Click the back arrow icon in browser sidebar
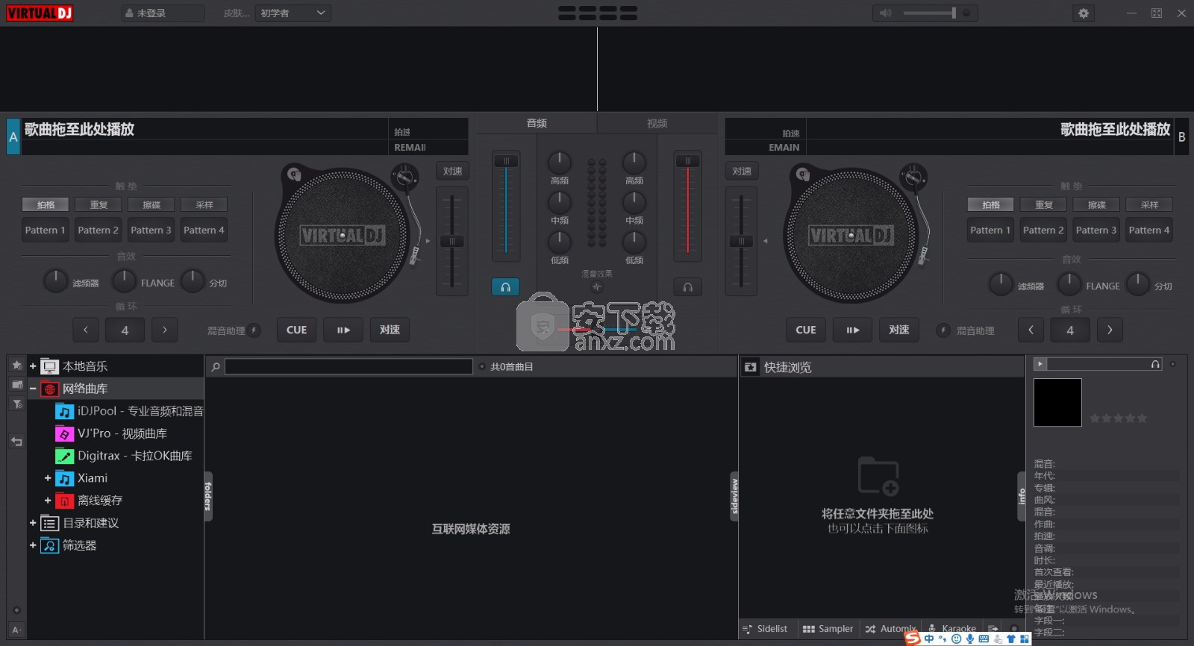Screen dimensions: 1194x646 (17, 442)
